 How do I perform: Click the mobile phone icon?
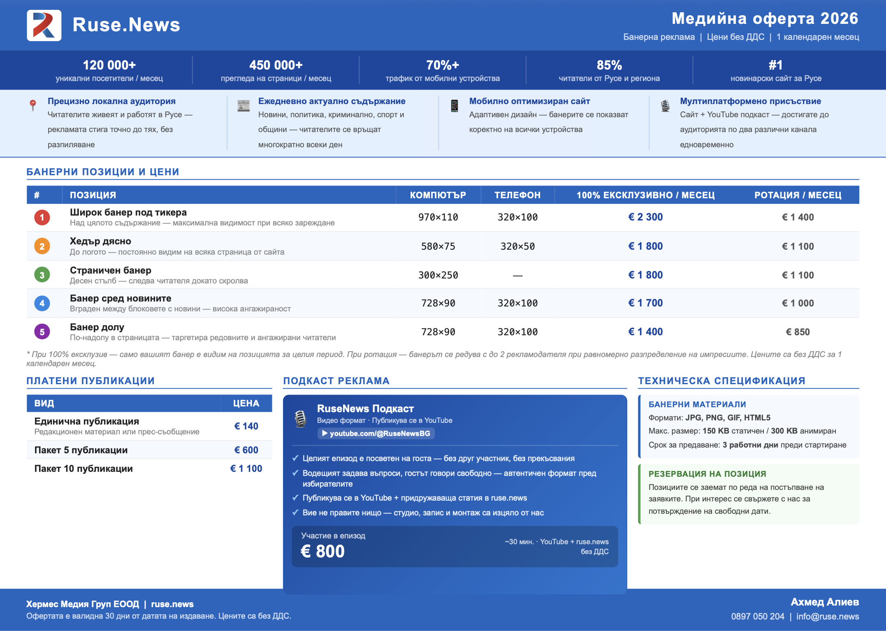454,106
